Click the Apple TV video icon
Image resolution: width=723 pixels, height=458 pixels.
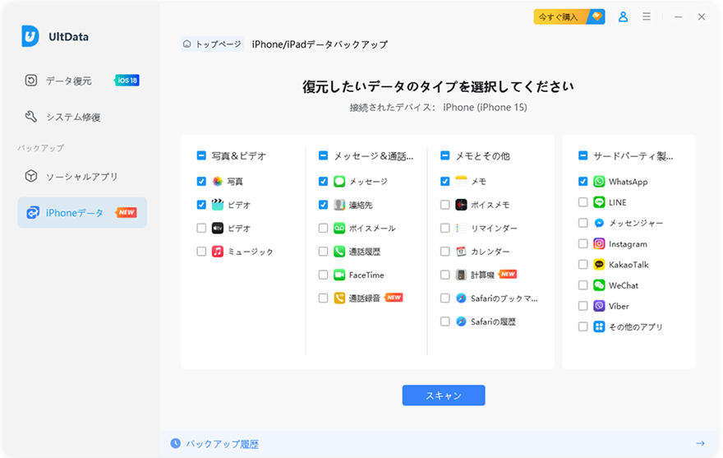[x=218, y=228]
